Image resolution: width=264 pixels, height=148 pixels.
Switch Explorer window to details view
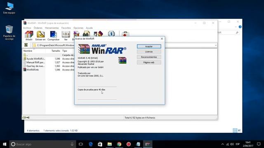235,130
